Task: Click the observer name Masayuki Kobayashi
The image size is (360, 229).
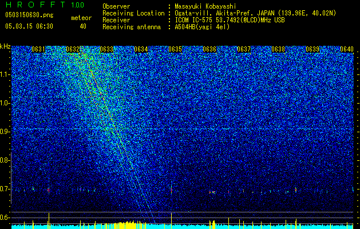Action: point(205,6)
